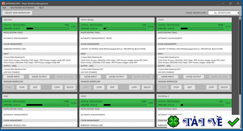This screenshot has width=243, height=131.
Task: Click the 1/75 counter in CMYK 300dpi
Action: tap(144, 25)
